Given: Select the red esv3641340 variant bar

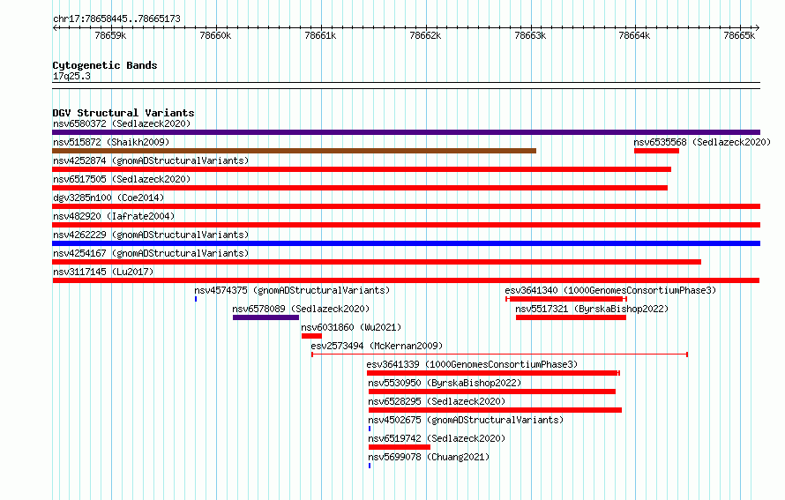Looking at the screenshot, I should (566, 299).
